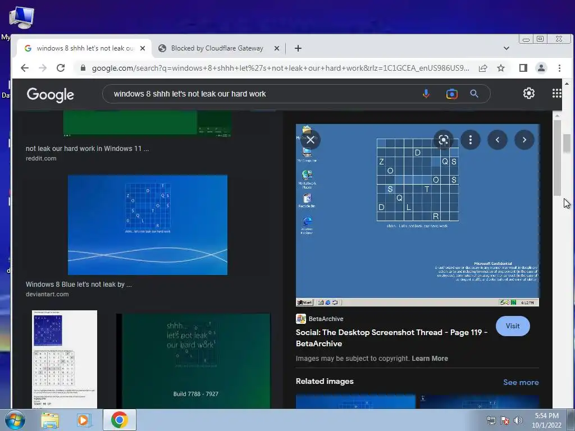Start voice search with the microphone icon
Viewport: 575px width, 431px height.
click(x=426, y=94)
